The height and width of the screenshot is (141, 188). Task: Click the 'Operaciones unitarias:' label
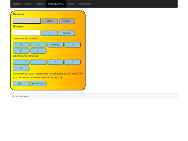pyautogui.click(x=26, y=39)
